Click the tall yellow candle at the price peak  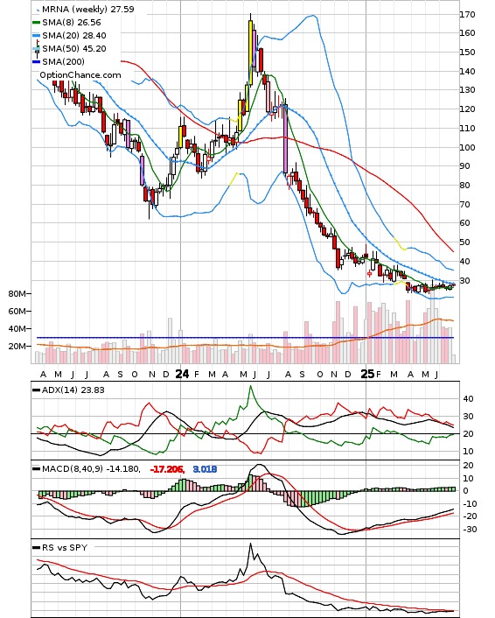[250, 53]
